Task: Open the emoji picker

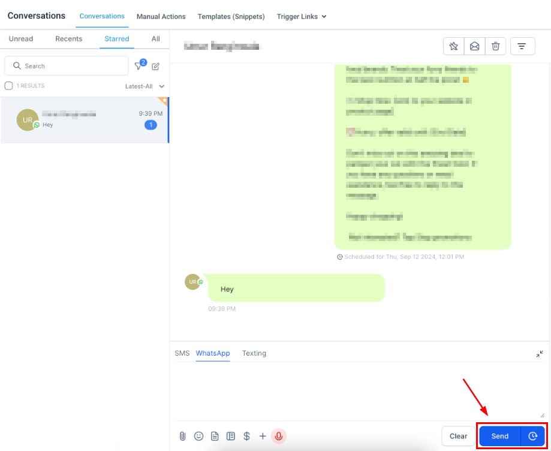Action: pos(198,437)
